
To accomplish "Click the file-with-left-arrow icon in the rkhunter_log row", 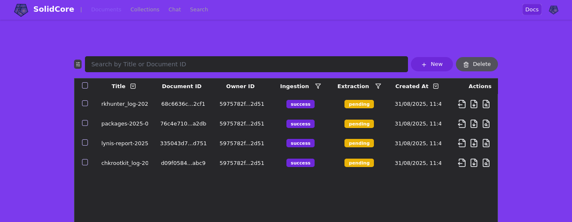I will pos(462,104).
